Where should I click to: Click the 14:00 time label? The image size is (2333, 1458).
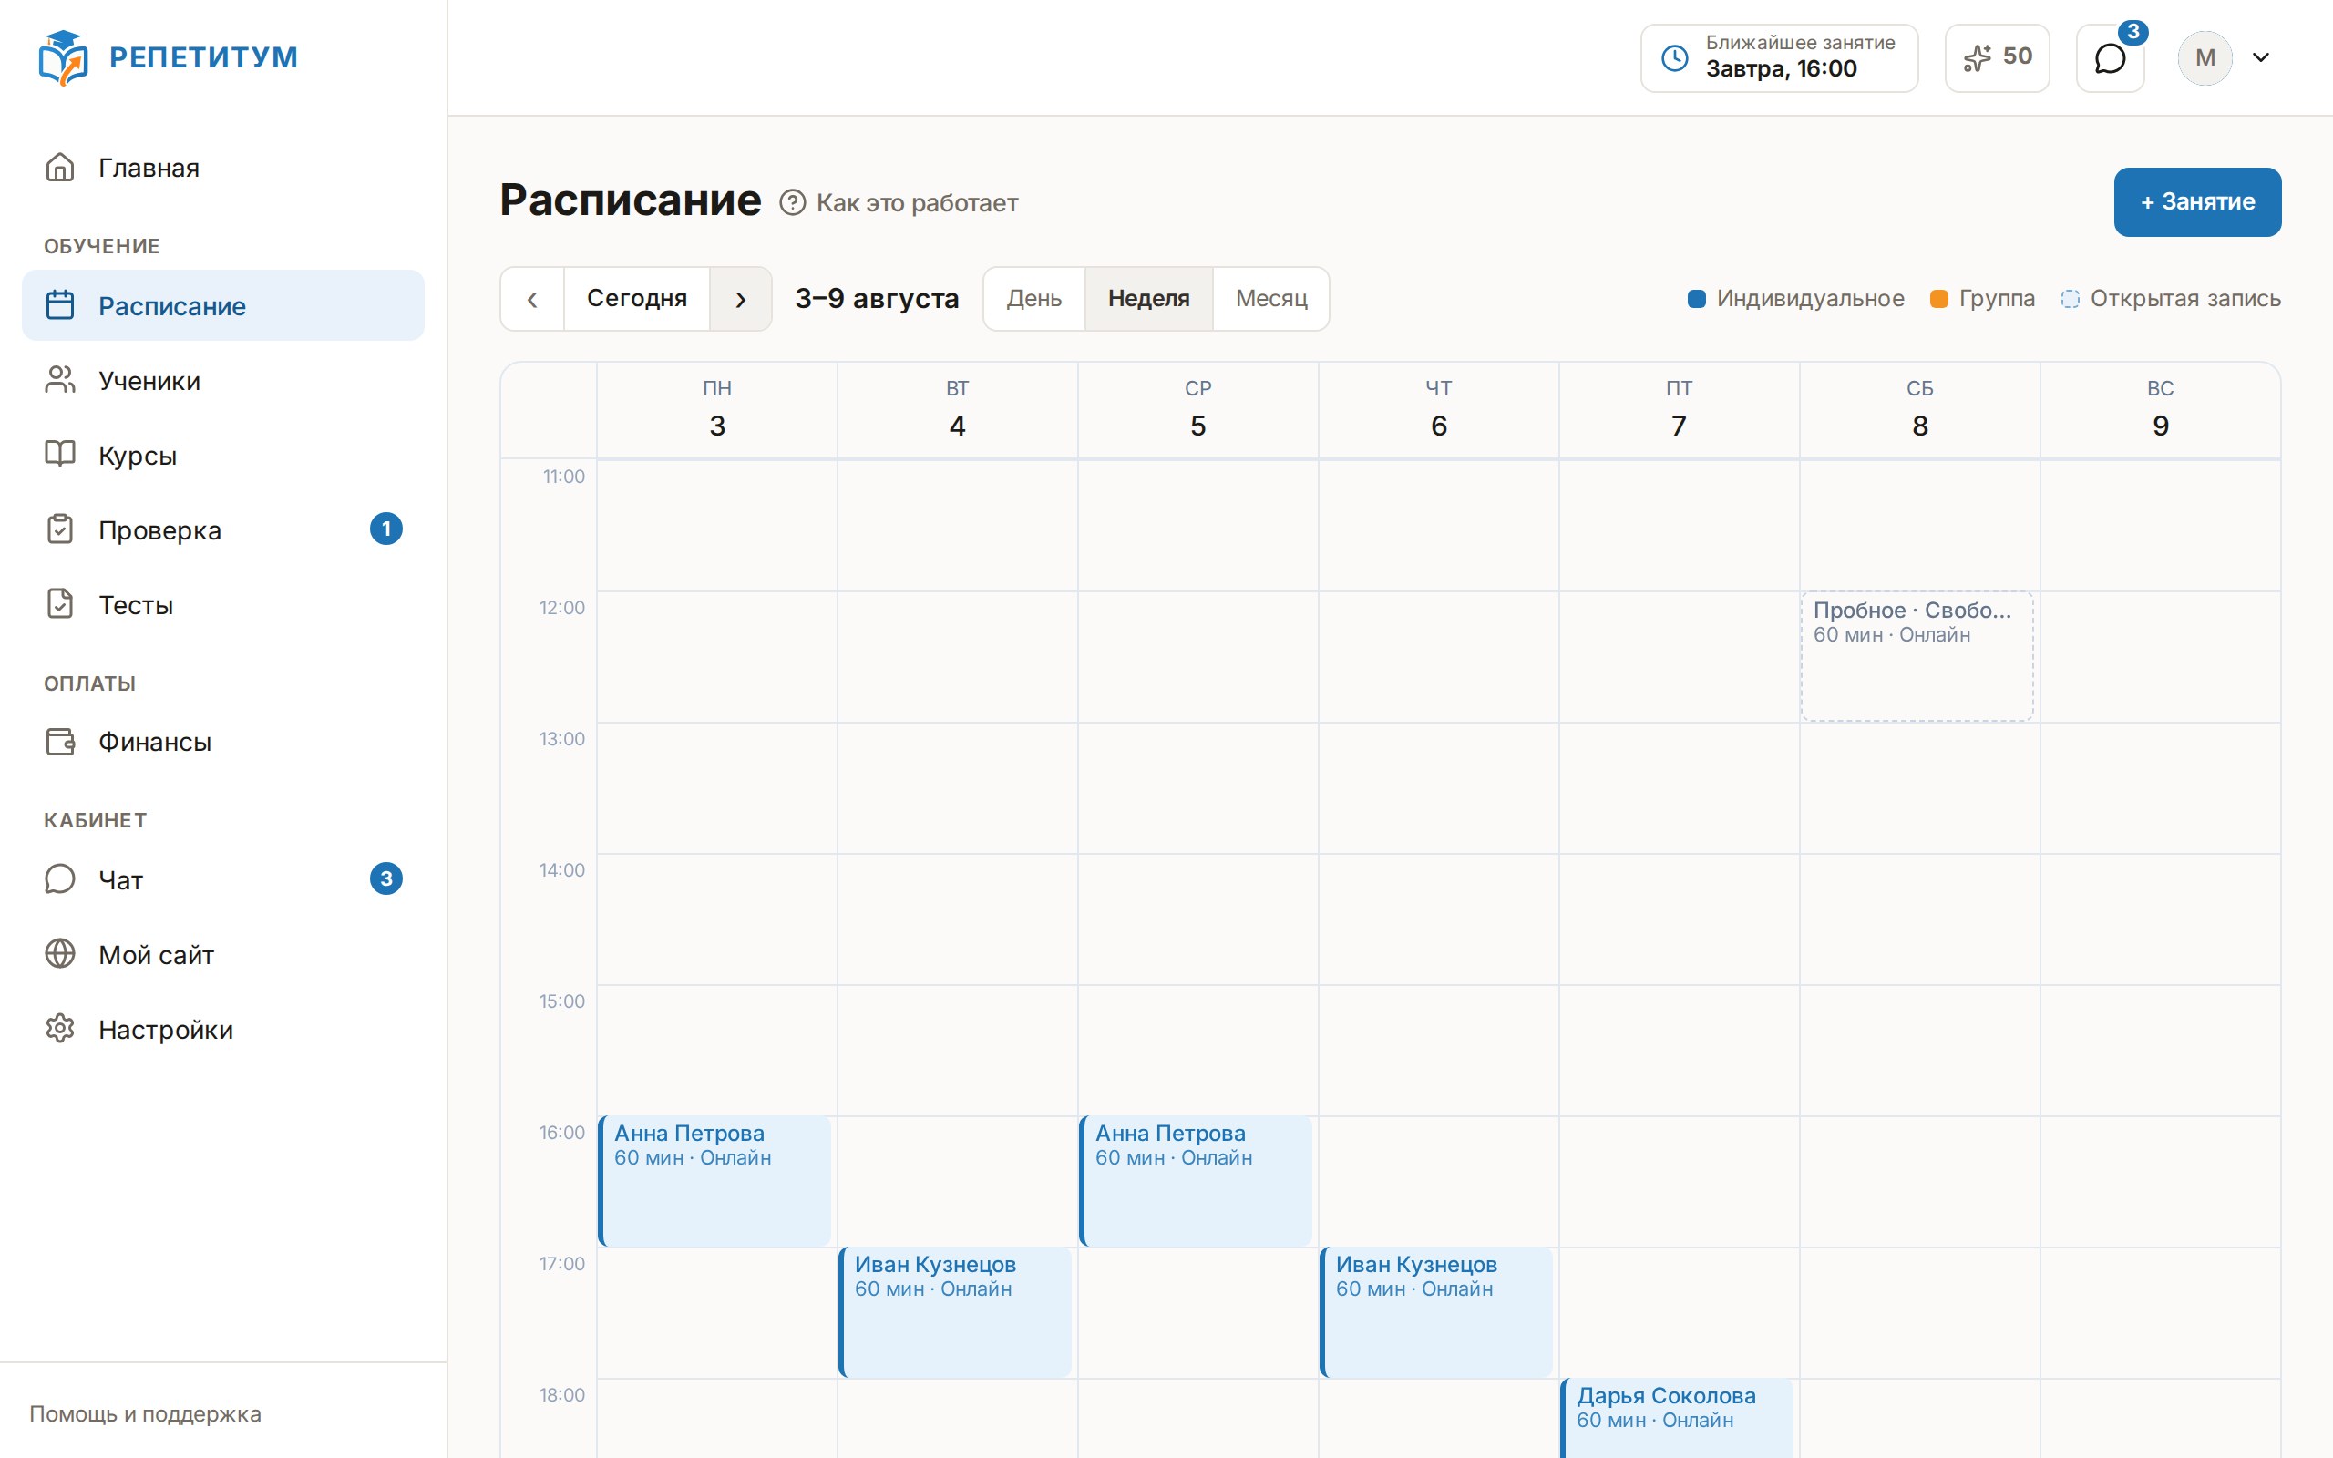pos(562,869)
